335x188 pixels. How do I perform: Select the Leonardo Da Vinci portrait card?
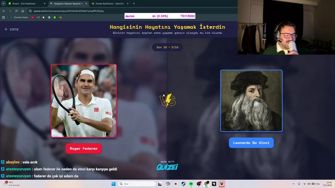click(x=251, y=101)
